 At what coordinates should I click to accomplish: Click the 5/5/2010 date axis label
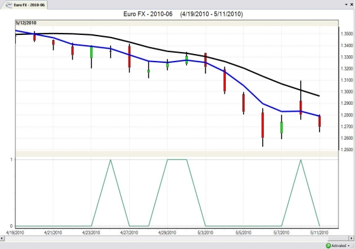coord(244,232)
